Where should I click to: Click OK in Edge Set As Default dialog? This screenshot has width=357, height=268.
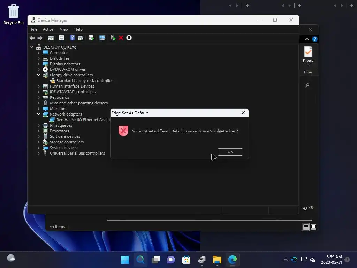point(230,152)
